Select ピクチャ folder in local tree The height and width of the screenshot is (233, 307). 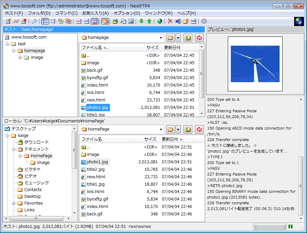pos(32,169)
